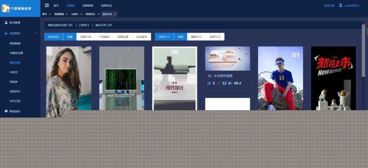Open 视频发布 in the sidebar

coord(15,91)
